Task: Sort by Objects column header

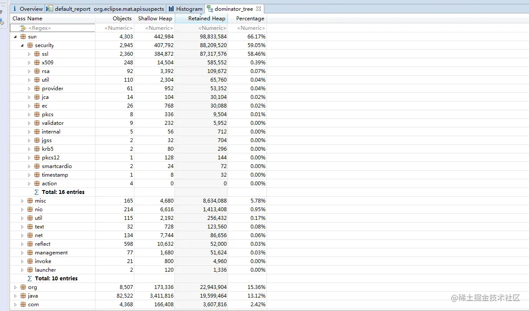Action: coord(114,19)
